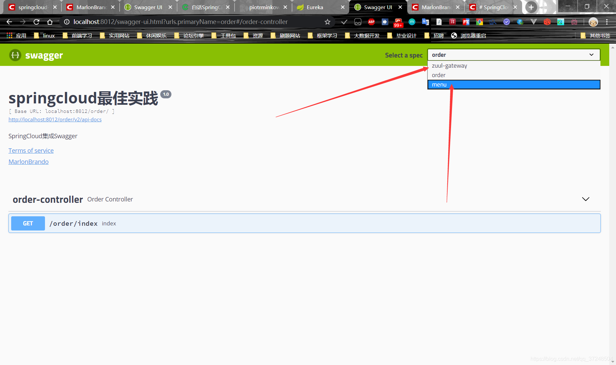Bookmark this page with the star
The width and height of the screenshot is (616, 365).
click(327, 22)
